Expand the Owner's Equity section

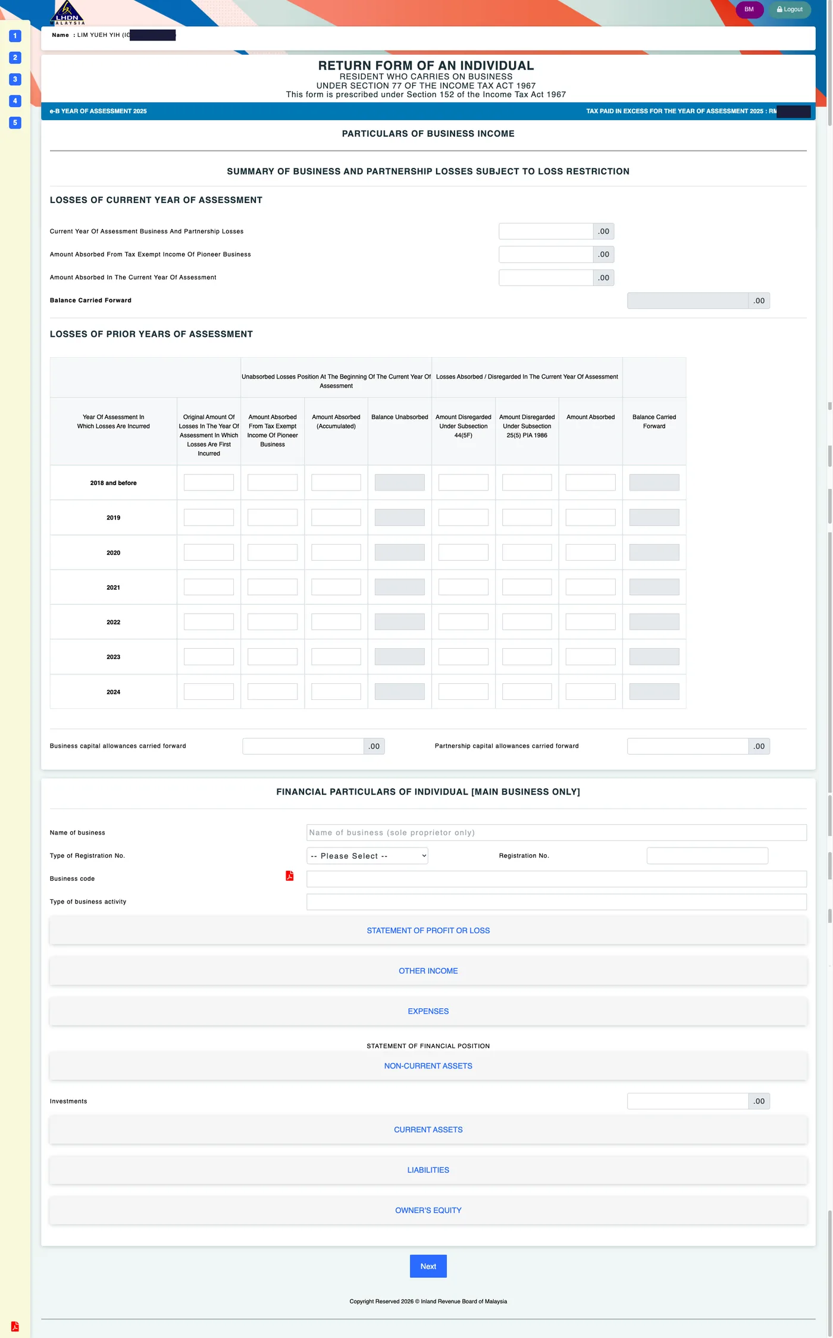pyautogui.click(x=428, y=1210)
